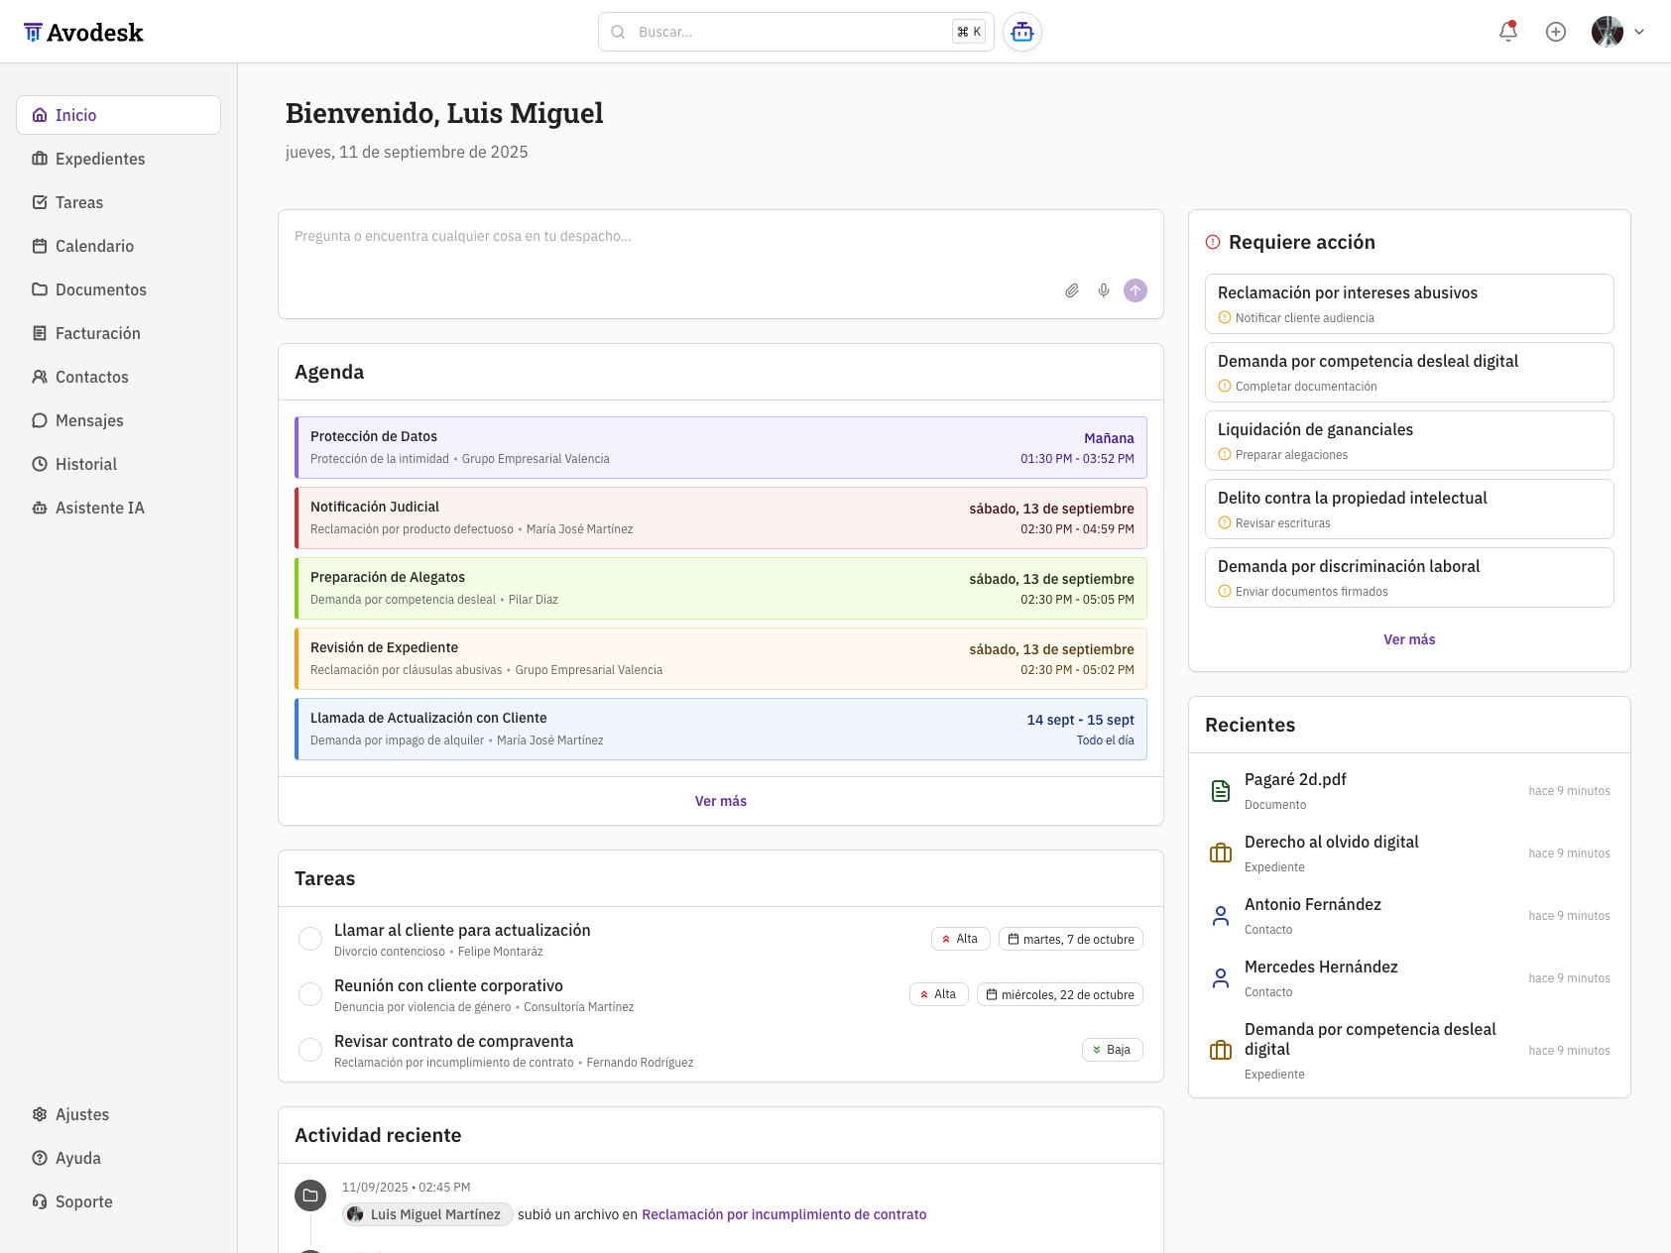The image size is (1671, 1253).
Task: Open Facturación from the sidebar
Action: point(97,333)
